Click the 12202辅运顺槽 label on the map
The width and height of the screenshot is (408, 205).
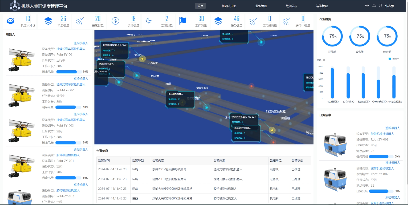pyautogui.click(x=276, y=111)
